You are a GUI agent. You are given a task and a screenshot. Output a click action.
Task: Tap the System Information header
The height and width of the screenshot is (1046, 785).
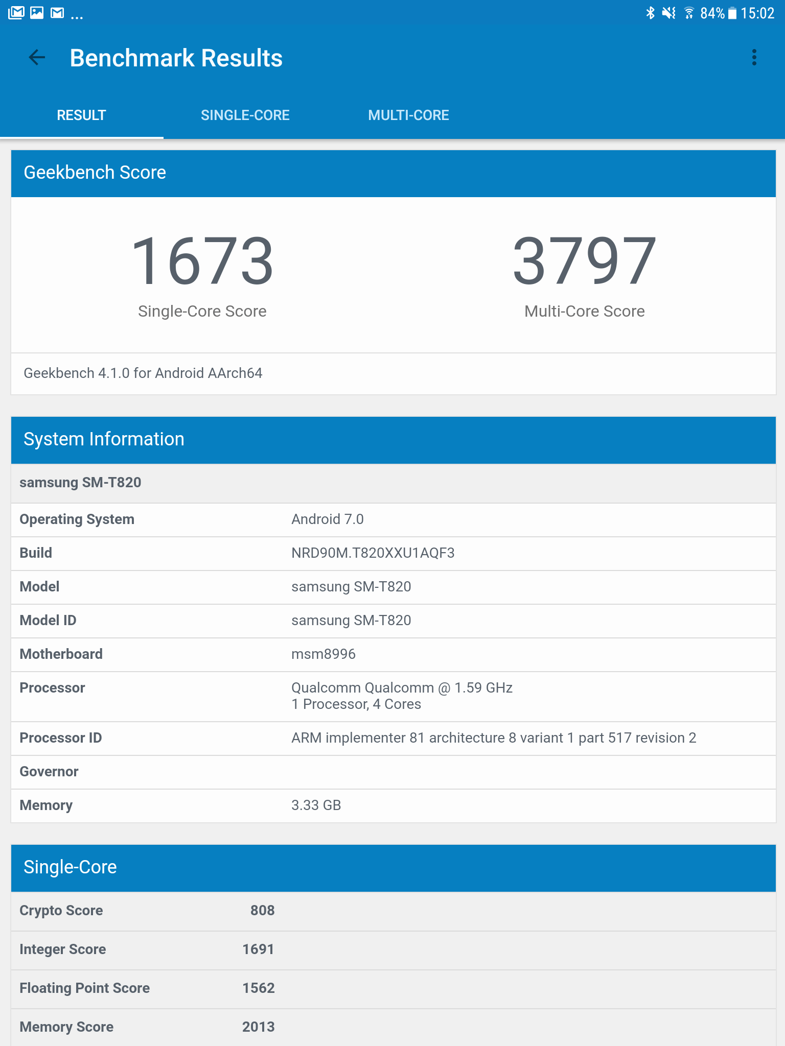(394, 440)
